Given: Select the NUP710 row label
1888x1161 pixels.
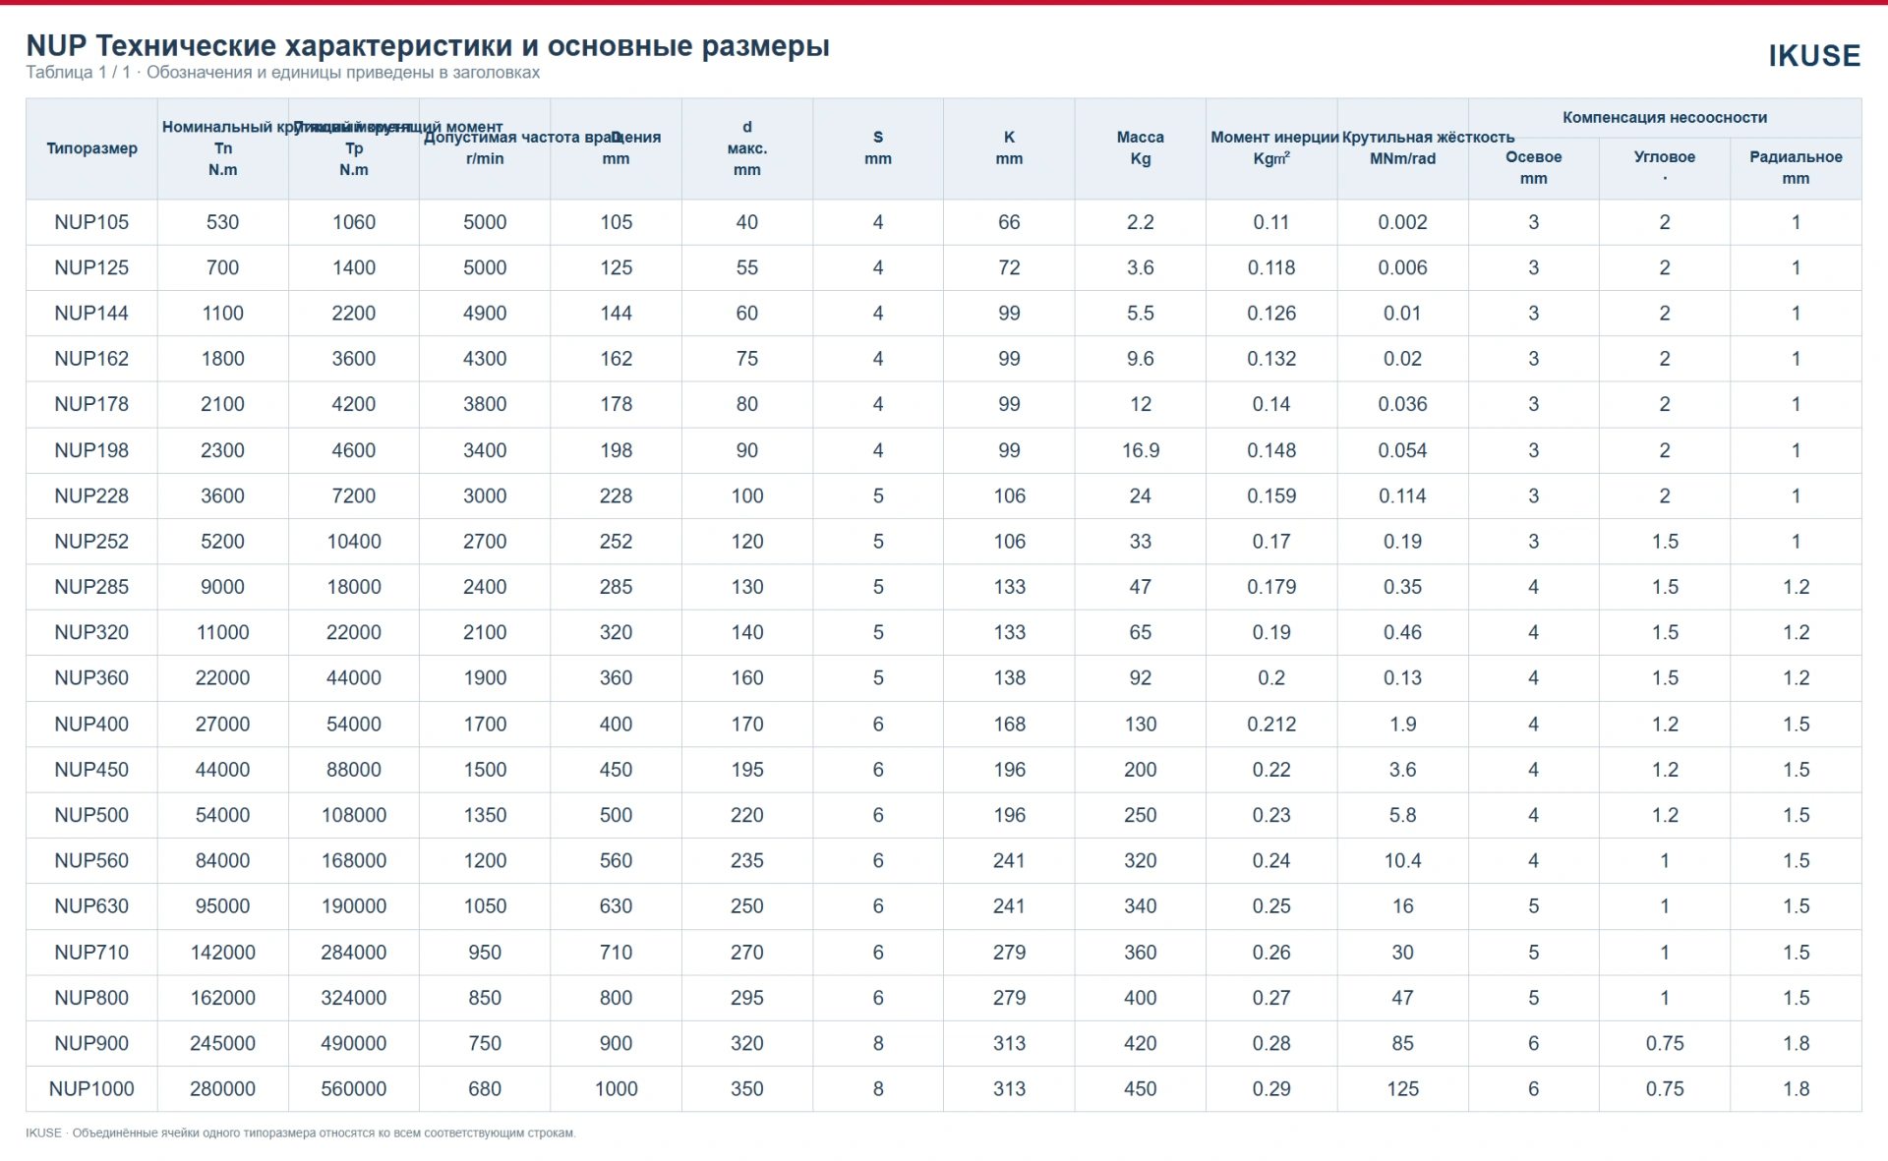Looking at the screenshot, I should (91, 953).
